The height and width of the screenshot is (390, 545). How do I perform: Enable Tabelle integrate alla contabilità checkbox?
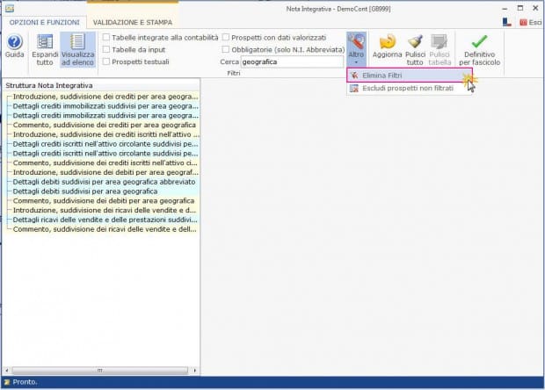(106, 37)
